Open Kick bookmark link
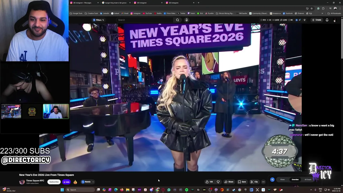The height and width of the screenshot is (193, 343). coord(200,13)
